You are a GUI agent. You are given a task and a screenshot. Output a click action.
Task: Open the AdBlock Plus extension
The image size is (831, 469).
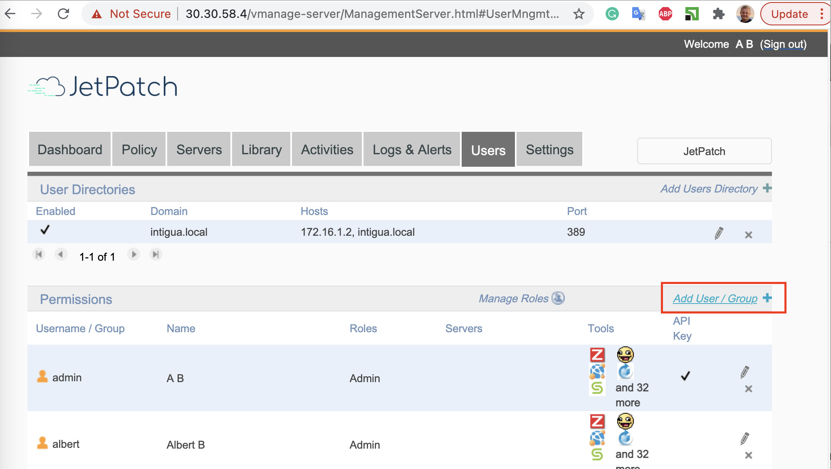(665, 14)
